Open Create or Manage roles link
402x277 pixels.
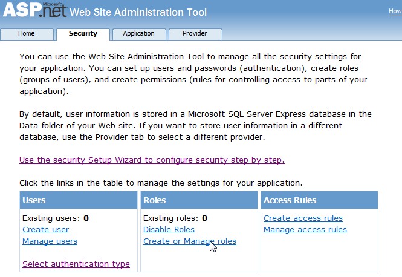[190, 241]
